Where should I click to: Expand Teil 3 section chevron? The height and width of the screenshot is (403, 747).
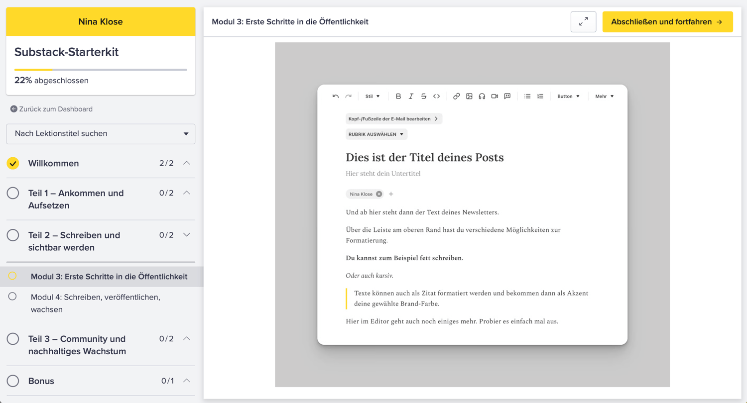tap(187, 339)
